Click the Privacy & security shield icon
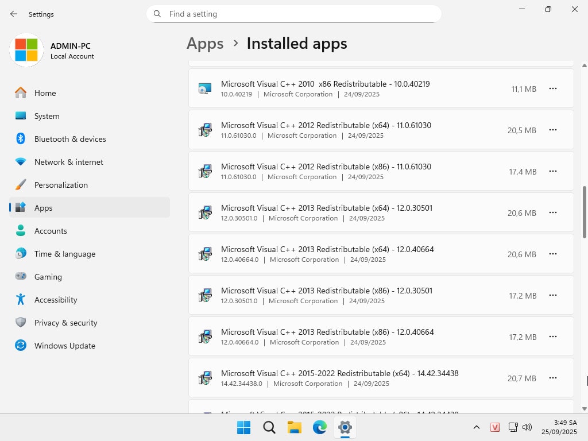588x441 pixels. 21,323
